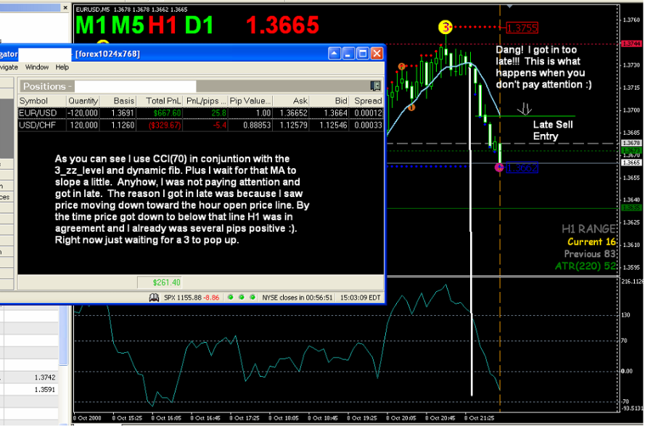Click the NYSE closes in 00:56:51 status
The height and width of the screenshot is (426, 645).
click(297, 298)
